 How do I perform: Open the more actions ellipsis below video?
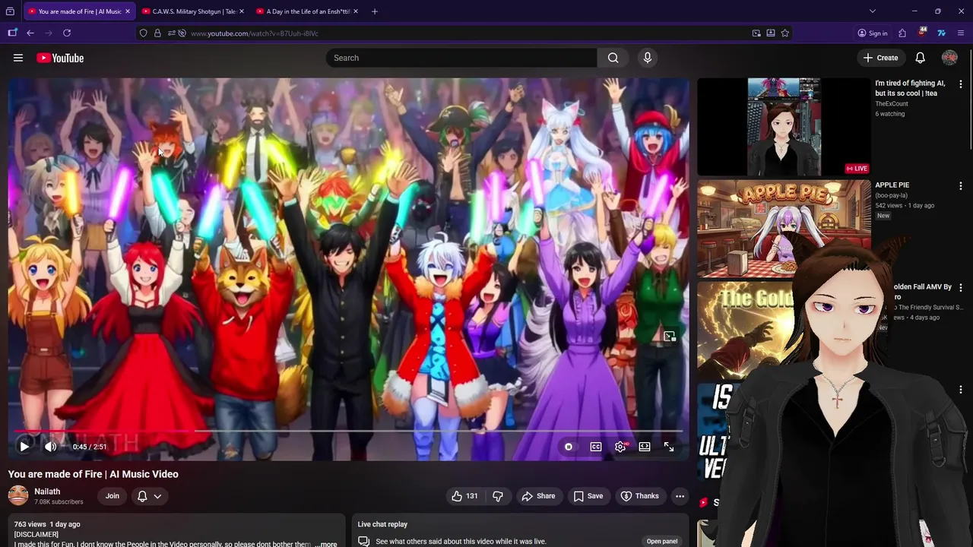coord(680,496)
